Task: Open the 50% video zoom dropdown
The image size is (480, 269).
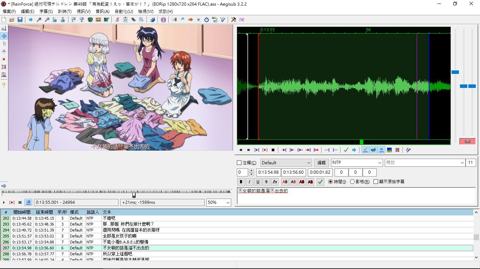Action: [219, 202]
